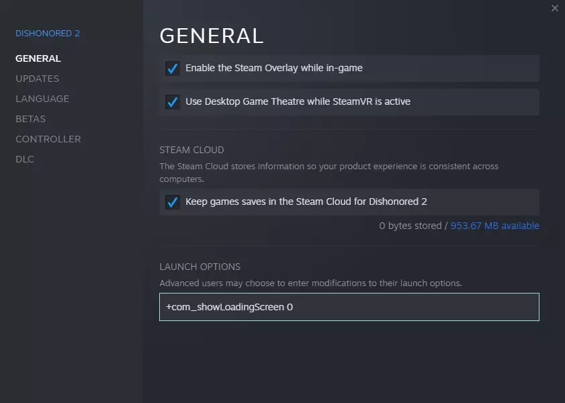Go to the Betas tab
This screenshot has width=565, height=403.
[x=30, y=119]
